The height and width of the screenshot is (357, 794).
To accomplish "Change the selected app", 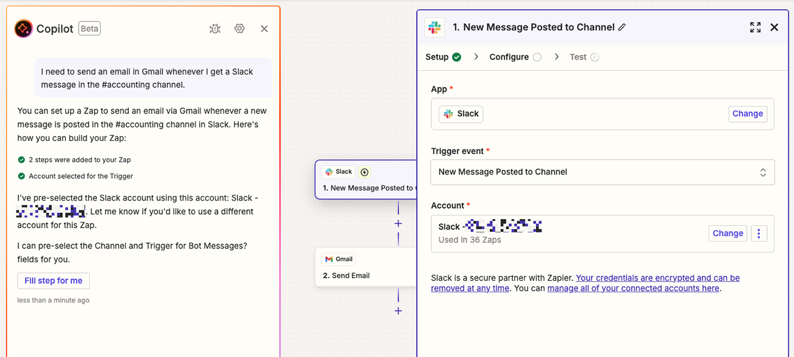I will coord(748,114).
